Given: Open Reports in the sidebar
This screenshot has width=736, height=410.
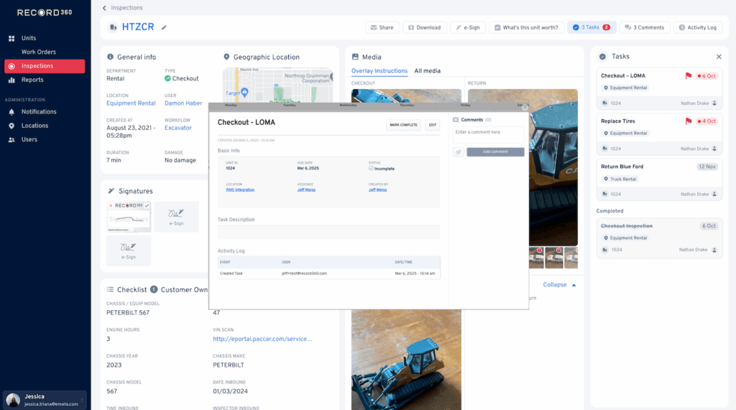Looking at the screenshot, I should point(32,80).
